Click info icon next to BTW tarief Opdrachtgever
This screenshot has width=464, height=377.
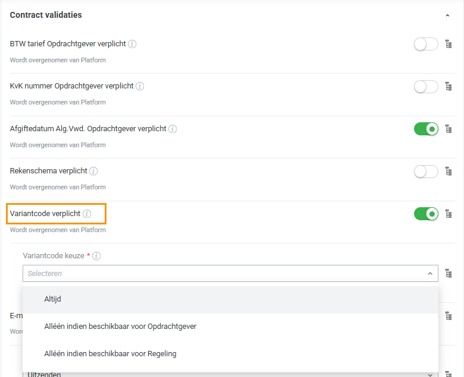(x=133, y=44)
